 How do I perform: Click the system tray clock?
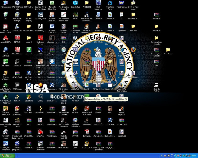point(194,156)
